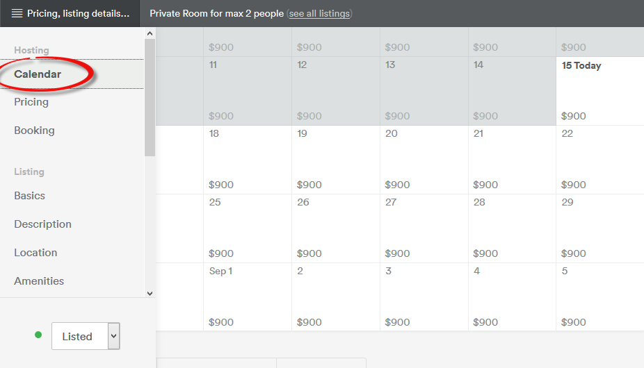Screen dimensions: 644x368
Task: Go to Pricing in sidebar
Action: click(31, 102)
